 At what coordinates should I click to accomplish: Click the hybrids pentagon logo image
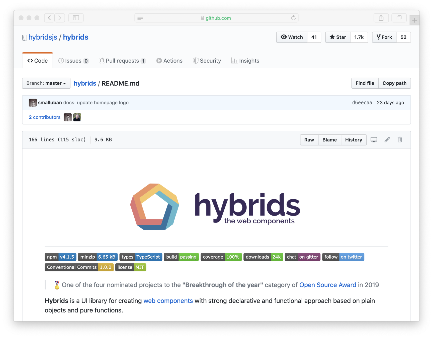point(155,207)
